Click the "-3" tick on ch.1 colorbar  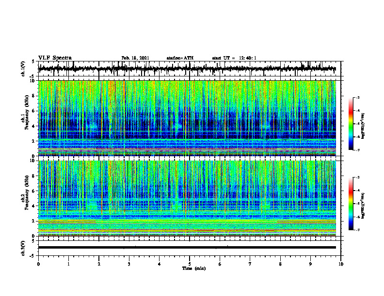[x=358, y=97]
